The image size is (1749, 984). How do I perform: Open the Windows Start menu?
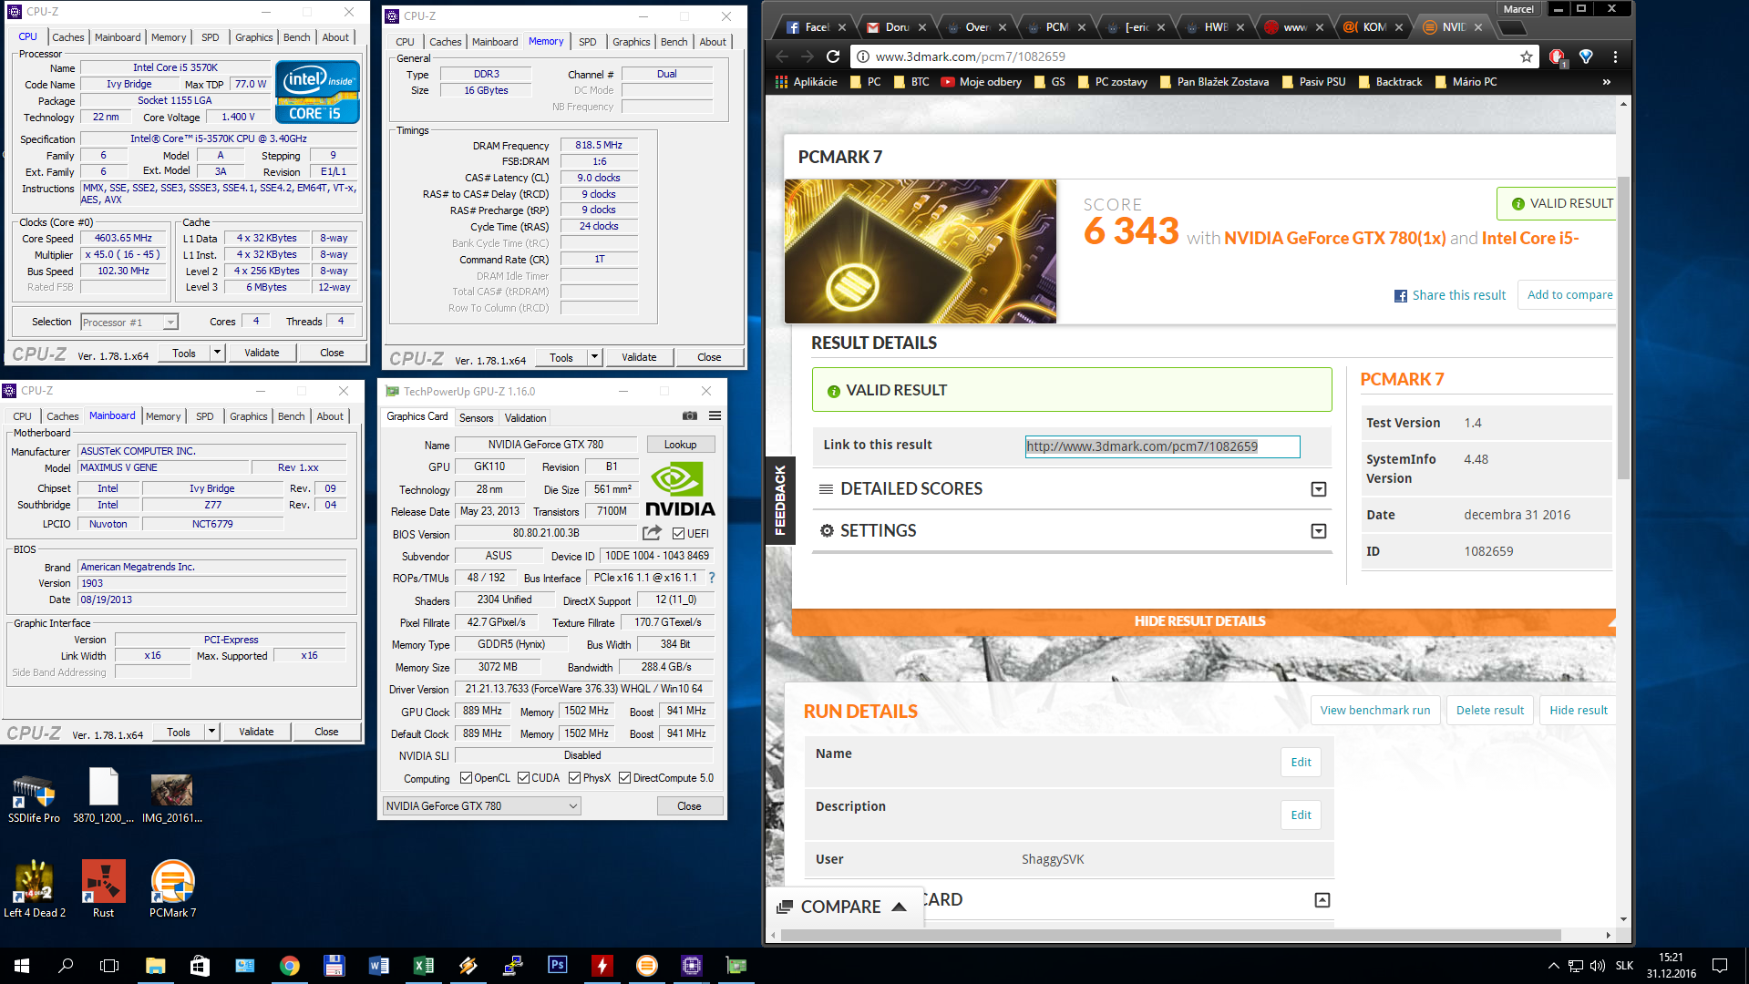click(22, 966)
